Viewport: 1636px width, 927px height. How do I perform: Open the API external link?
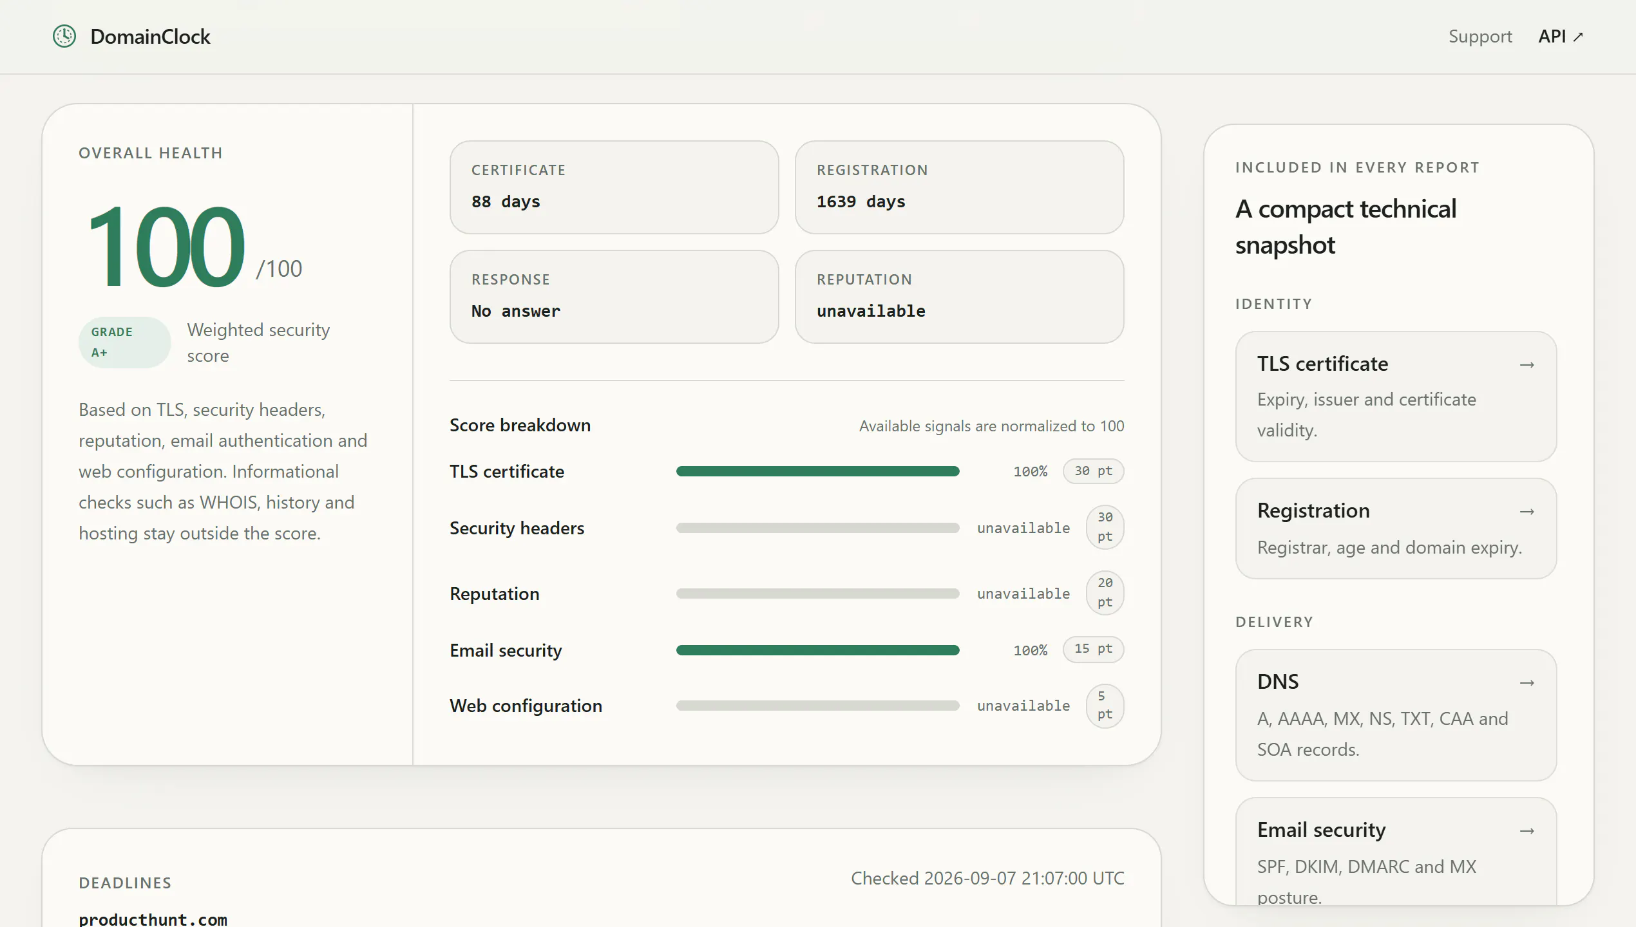click(x=1560, y=37)
